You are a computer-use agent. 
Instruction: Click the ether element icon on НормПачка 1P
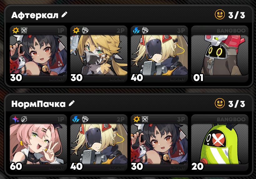click(x=16, y=119)
